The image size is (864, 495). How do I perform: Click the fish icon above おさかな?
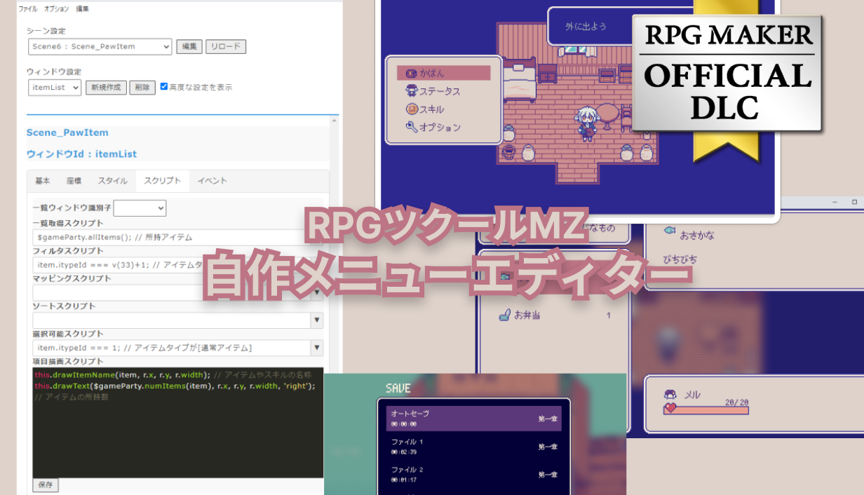tap(670, 229)
